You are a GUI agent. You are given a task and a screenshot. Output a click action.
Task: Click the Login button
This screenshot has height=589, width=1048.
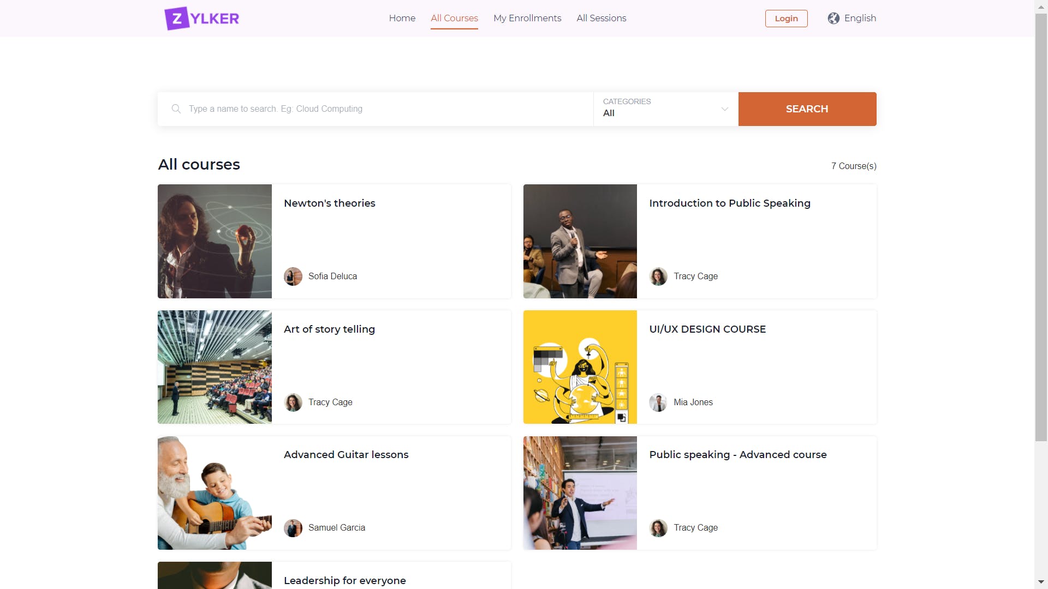click(786, 19)
